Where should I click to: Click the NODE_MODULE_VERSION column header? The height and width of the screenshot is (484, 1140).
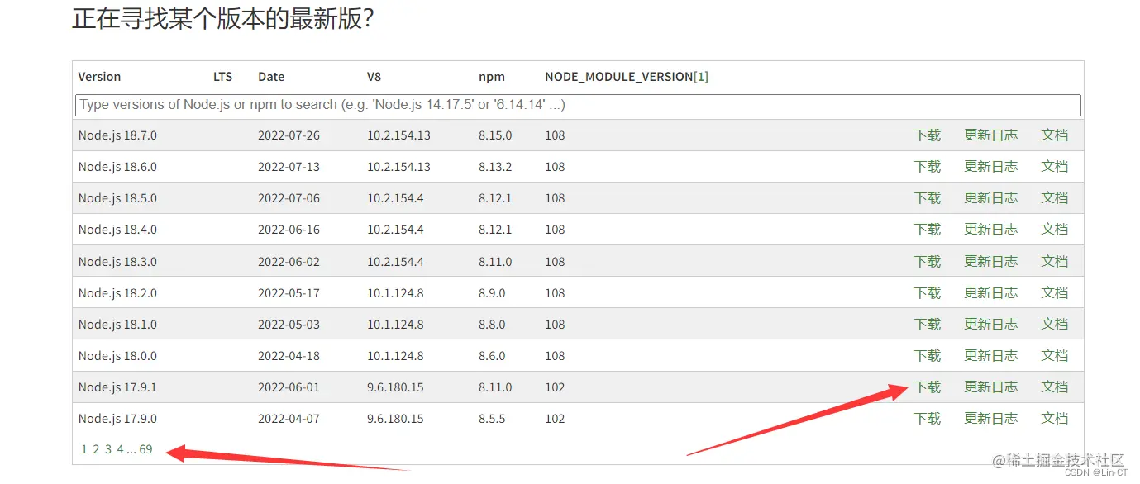[x=619, y=77]
